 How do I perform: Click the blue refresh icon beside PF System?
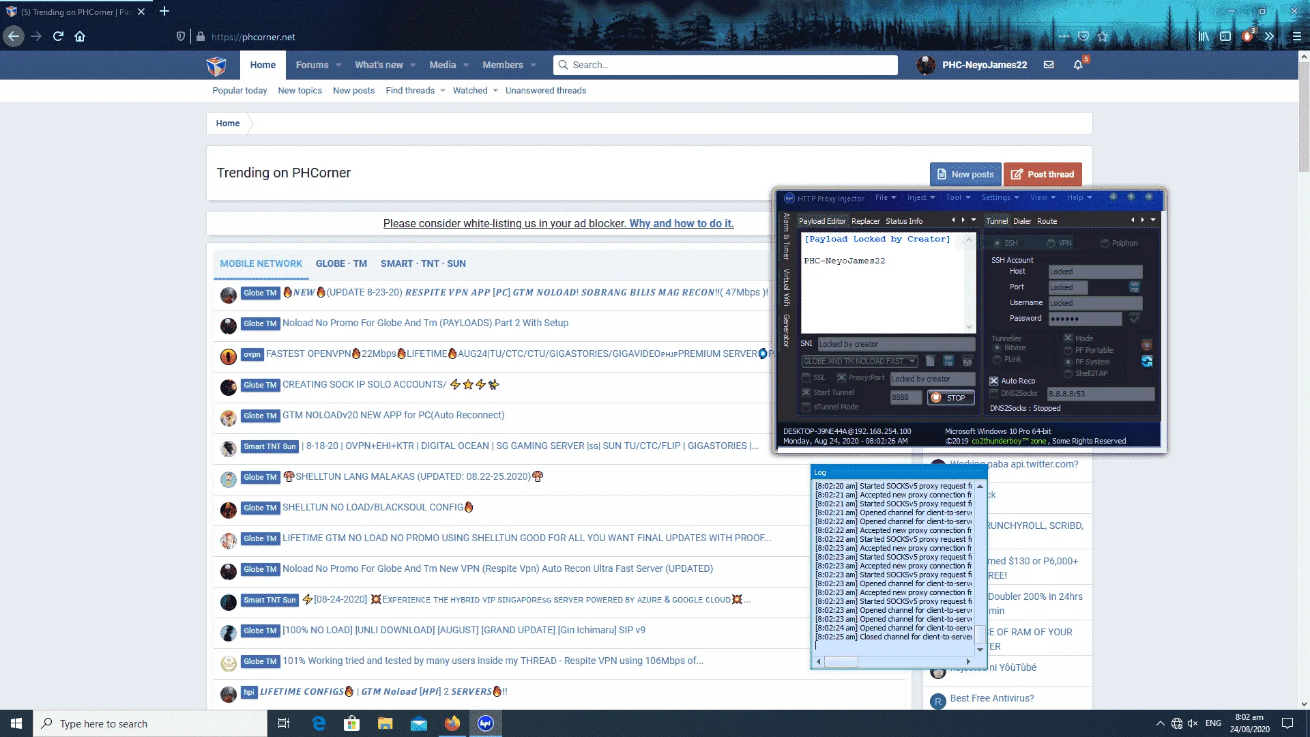[x=1147, y=361]
